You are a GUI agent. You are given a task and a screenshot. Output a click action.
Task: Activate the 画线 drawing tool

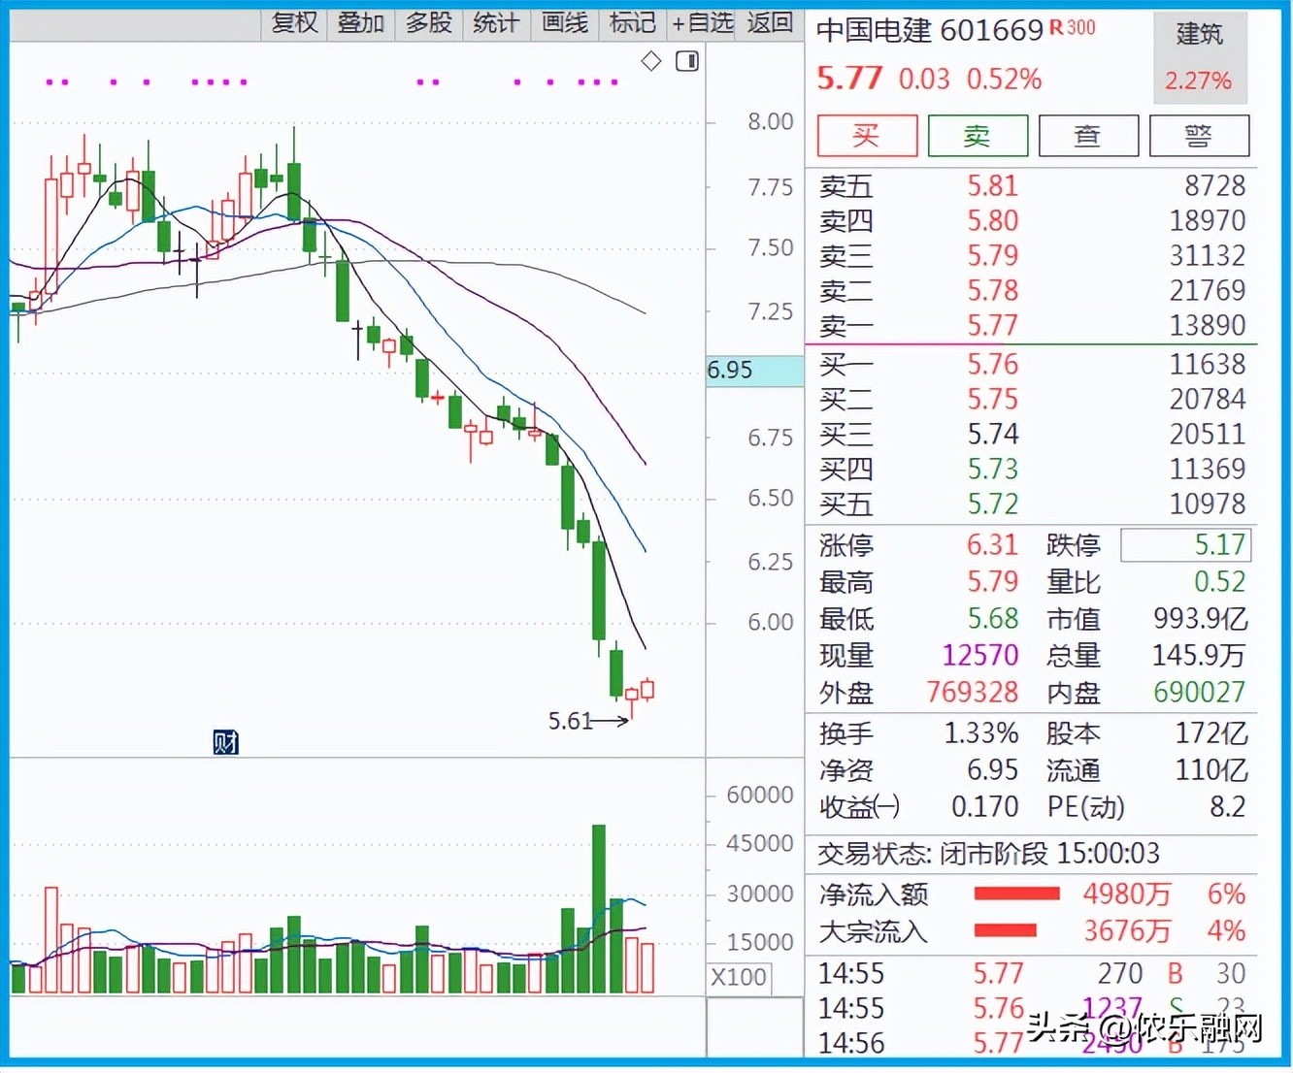click(565, 23)
